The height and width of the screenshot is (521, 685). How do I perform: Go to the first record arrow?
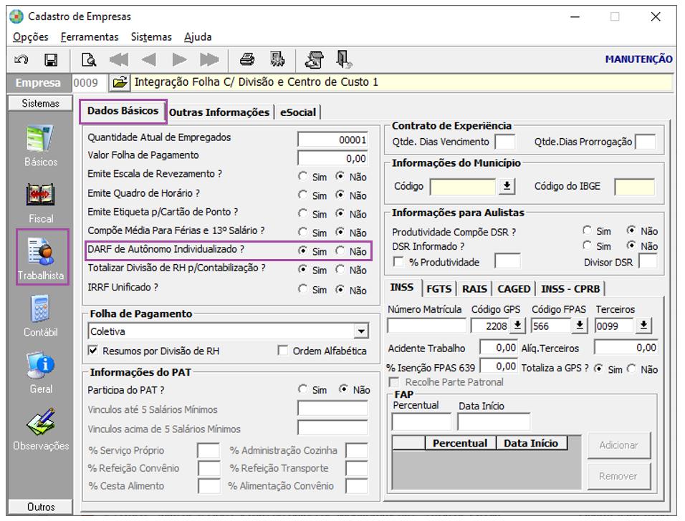click(x=119, y=59)
